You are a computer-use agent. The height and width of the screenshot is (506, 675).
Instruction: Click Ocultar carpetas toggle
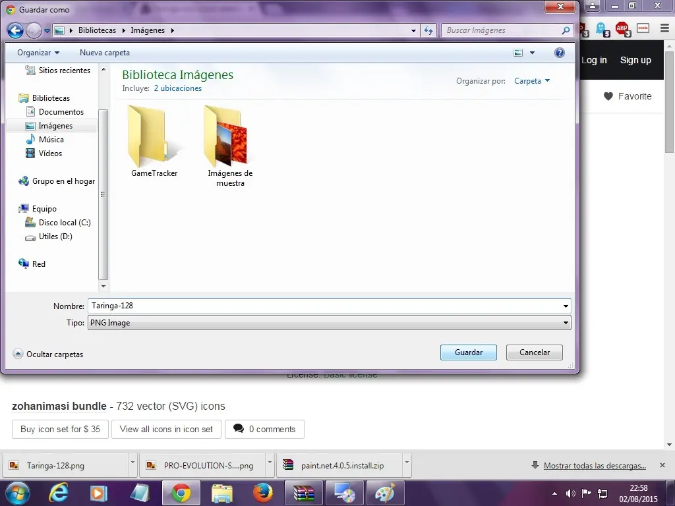point(47,354)
